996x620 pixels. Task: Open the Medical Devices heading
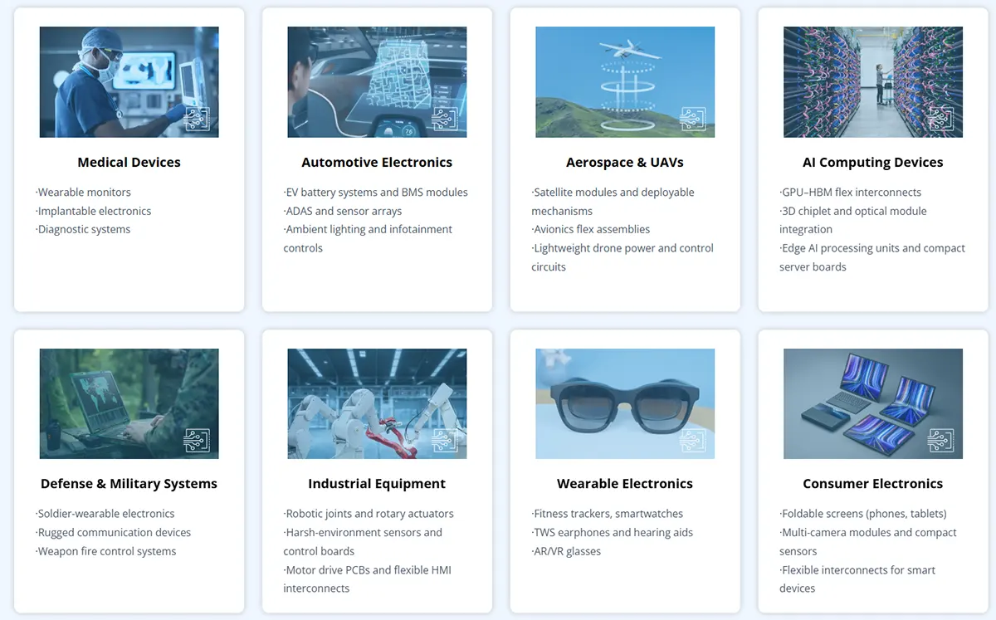tap(129, 163)
